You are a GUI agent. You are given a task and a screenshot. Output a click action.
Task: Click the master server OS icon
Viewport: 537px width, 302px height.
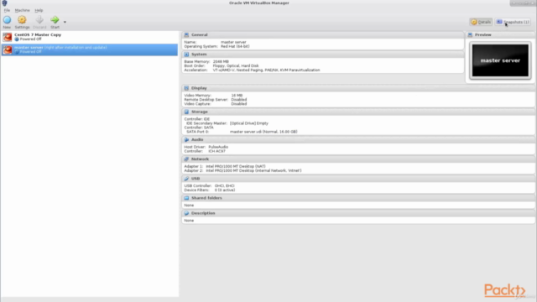click(8, 49)
